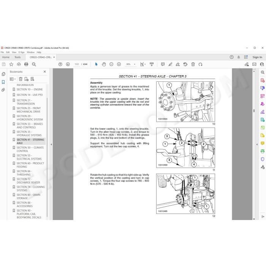Click the Sign In button

257,57
